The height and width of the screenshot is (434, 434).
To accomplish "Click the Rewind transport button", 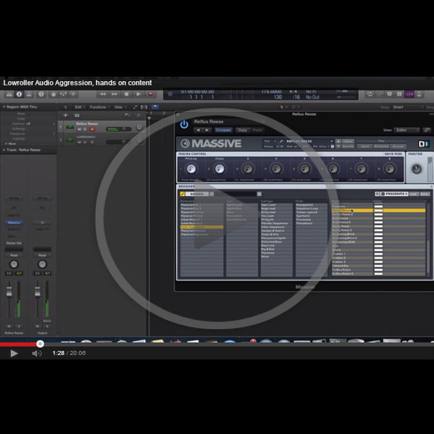I will (103, 94).
